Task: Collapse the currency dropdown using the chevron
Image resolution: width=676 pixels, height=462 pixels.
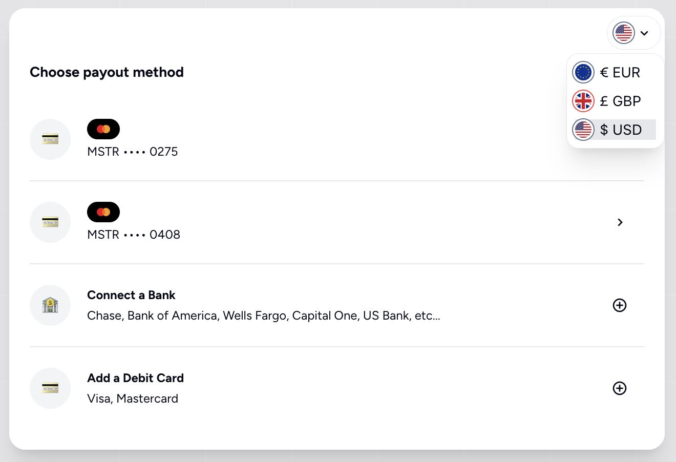Action: pos(644,33)
